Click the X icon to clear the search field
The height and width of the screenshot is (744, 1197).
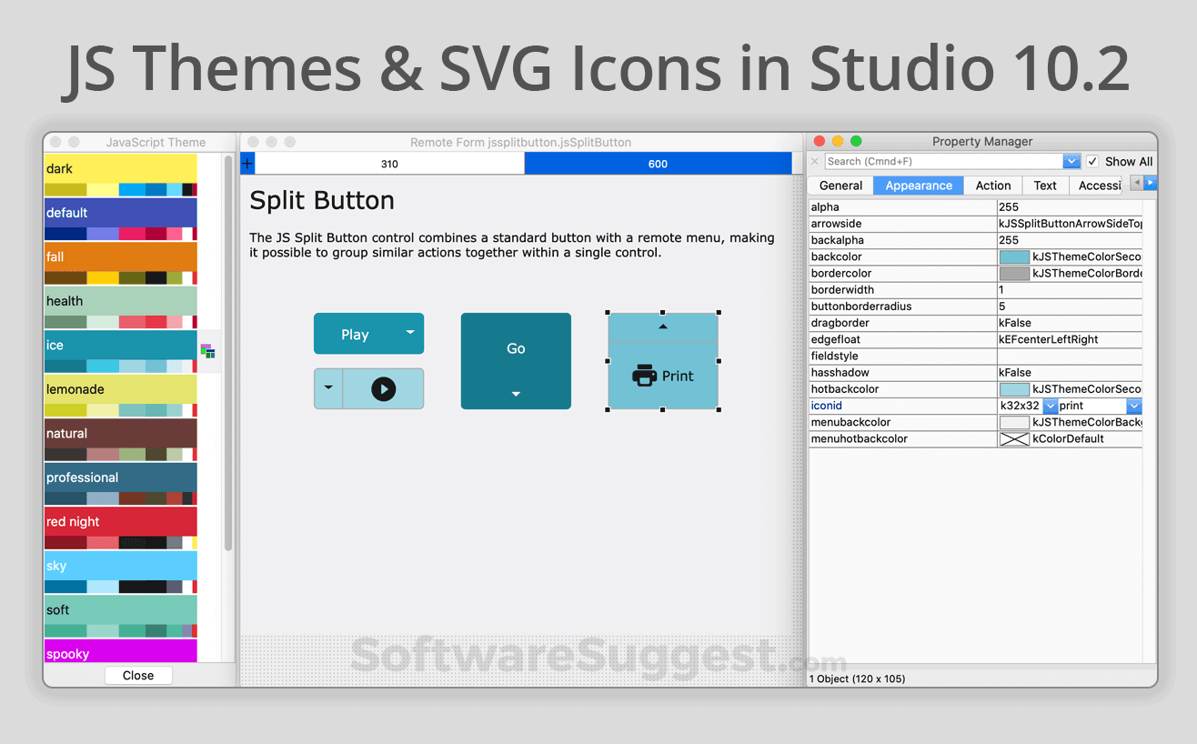click(815, 161)
